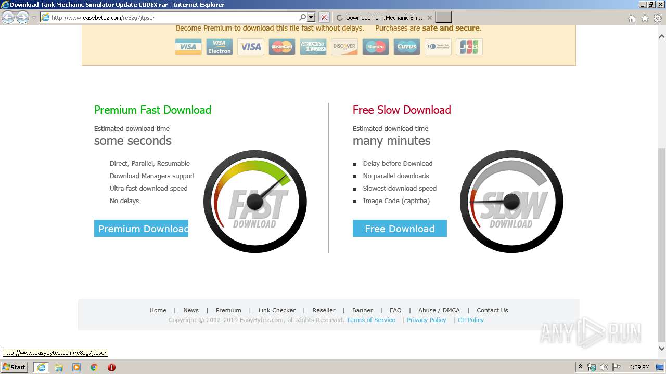Open the FAQ footer link
Screen dimensions: 666x374
pyautogui.click(x=395, y=310)
